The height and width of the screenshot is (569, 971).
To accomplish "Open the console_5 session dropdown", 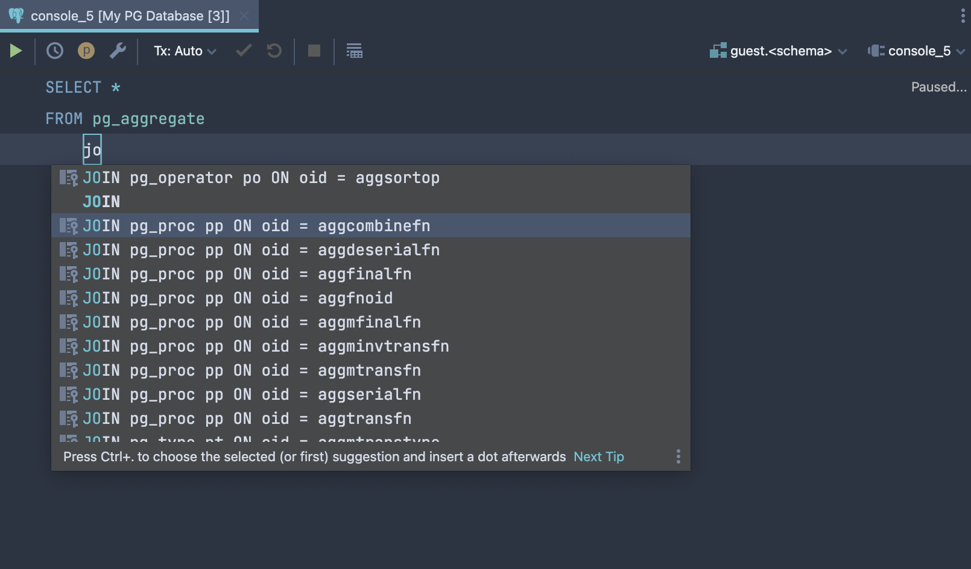I will pos(917,51).
